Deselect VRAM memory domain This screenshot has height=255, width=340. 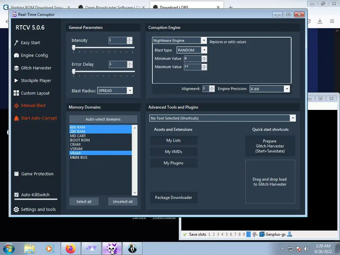pos(100,153)
